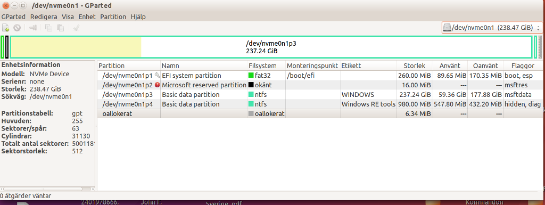Screen dimensions: 545x205
Task: Click the Flaggor column header
Action: tap(523, 65)
